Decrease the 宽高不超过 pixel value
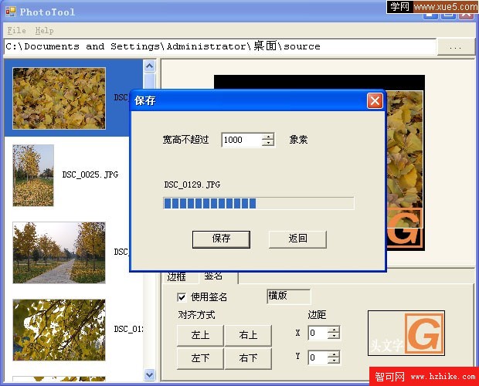 (268, 143)
